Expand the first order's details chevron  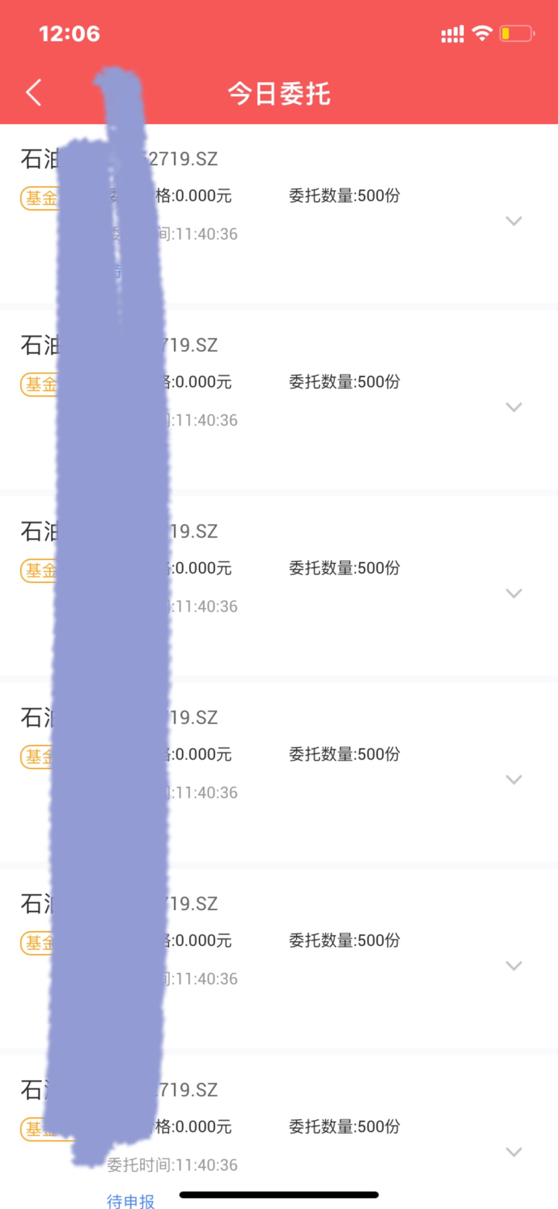click(514, 221)
